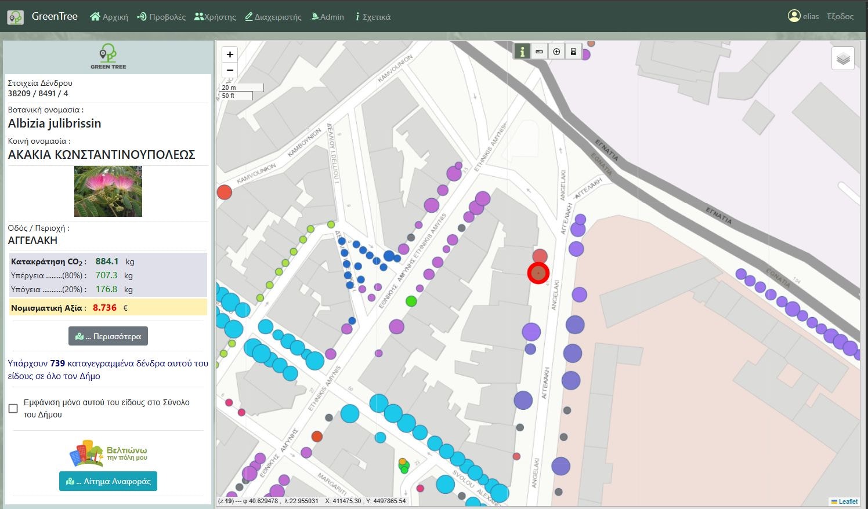Image resolution: width=868 pixels, height=509 pixels.
Task: Click the Albizia julibrissin flower thumbnail
Action: tap(108, 191)
